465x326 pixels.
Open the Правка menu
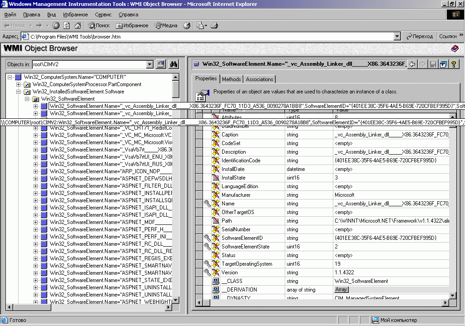pyautogui.click(x=31, y=15)
